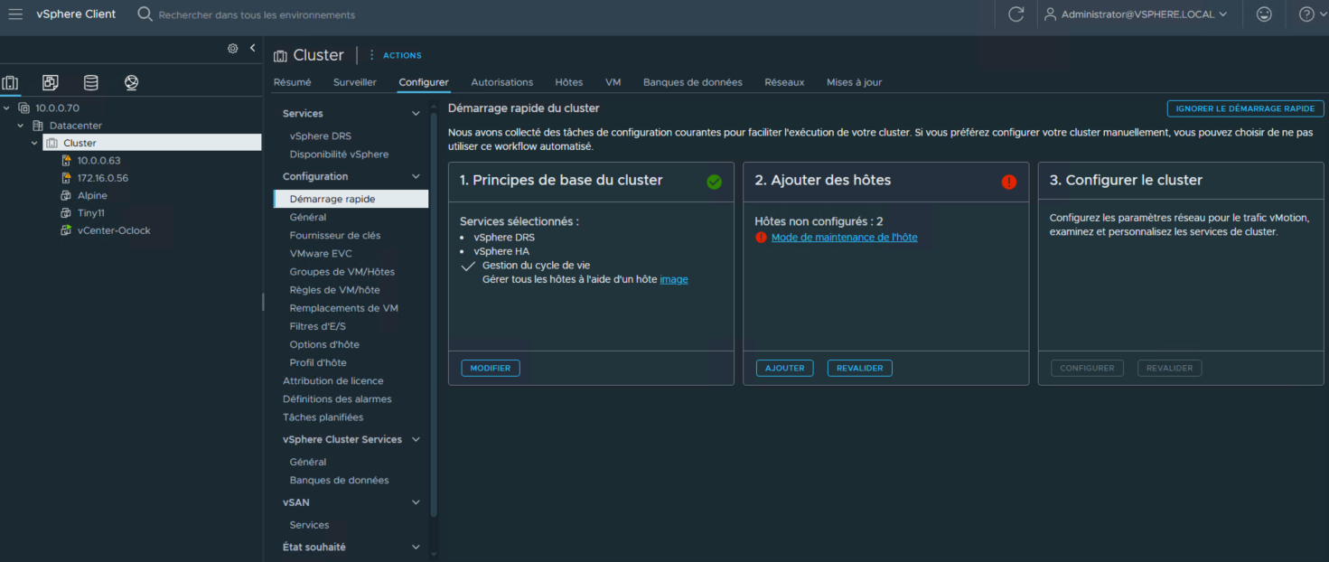Image resolution: width=1329 pixels, height=562 pixels.
Task: Collapse the left navigation panel
Action: click(253, 48)
